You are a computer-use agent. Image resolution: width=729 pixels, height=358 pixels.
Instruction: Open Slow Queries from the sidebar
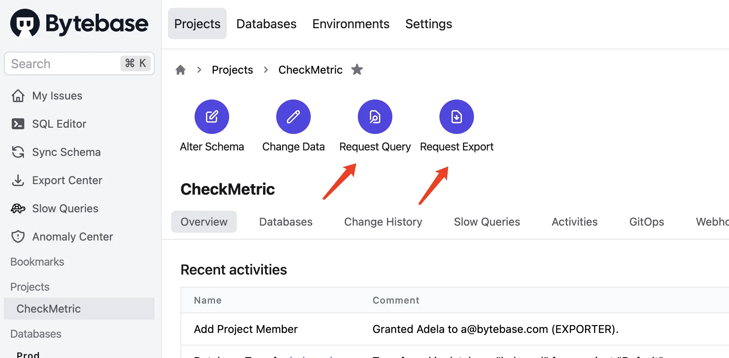click(65, 208)
